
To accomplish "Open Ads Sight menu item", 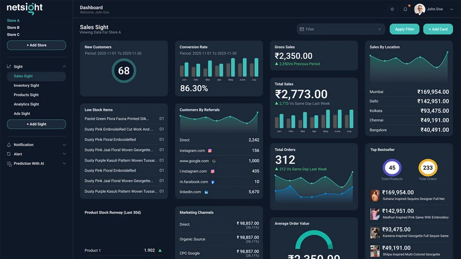I will coord(22,113).
